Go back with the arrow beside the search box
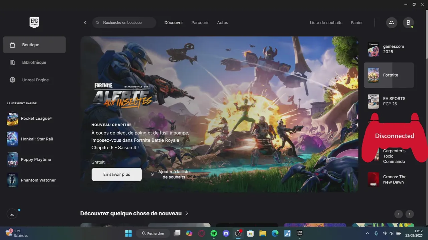428x240 pixels. (85, 23)
